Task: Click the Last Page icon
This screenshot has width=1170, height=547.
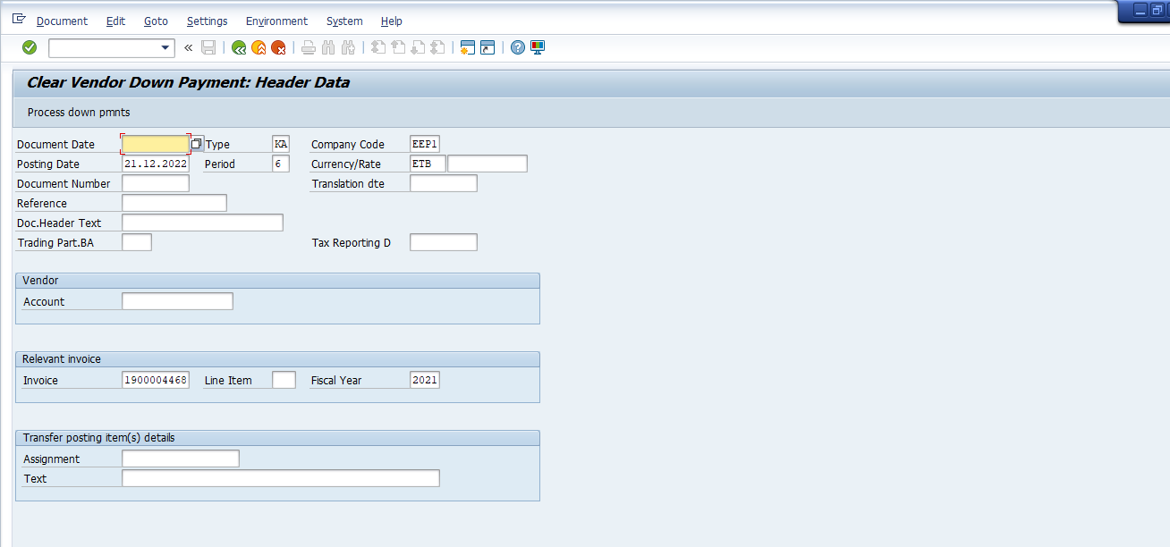Action: pos(437,48)
